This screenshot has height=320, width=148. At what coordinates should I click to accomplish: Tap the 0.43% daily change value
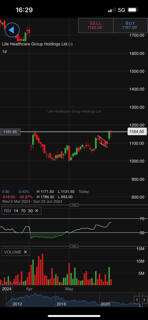click(x=24, y=192)
